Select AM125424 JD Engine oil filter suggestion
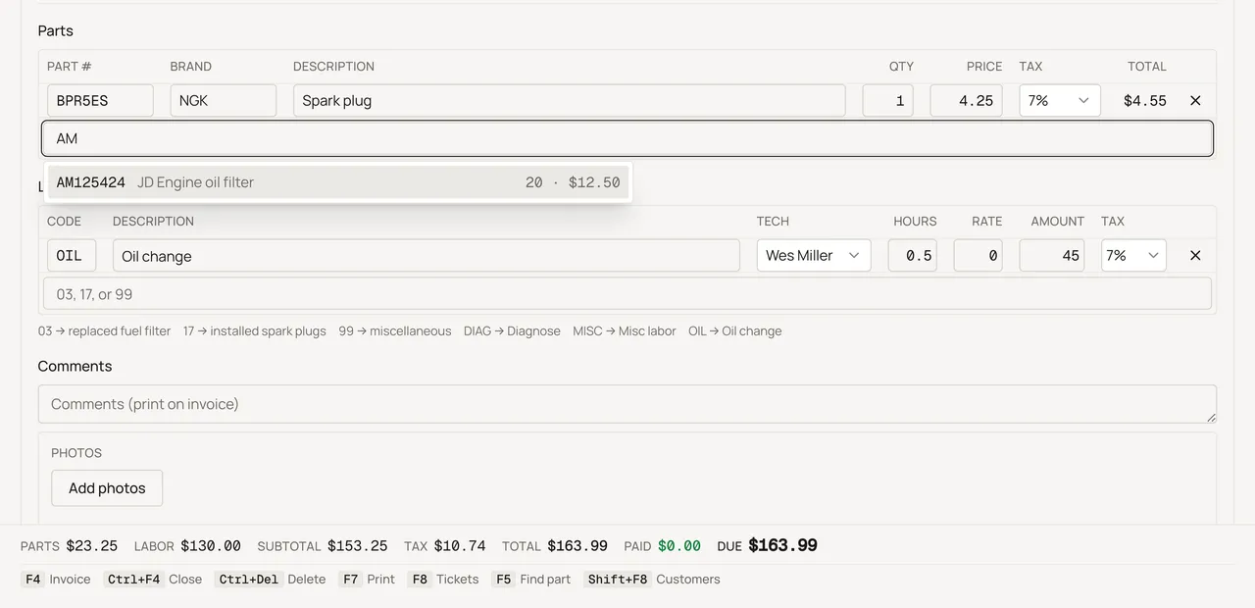 [338, 182]
